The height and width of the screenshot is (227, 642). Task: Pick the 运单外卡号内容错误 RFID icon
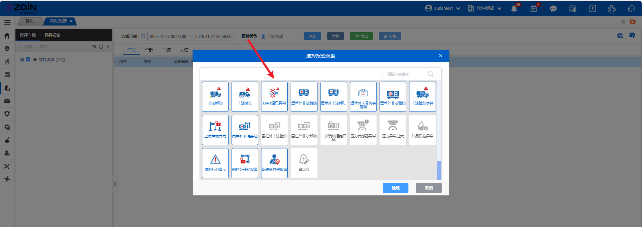(363, 96)
